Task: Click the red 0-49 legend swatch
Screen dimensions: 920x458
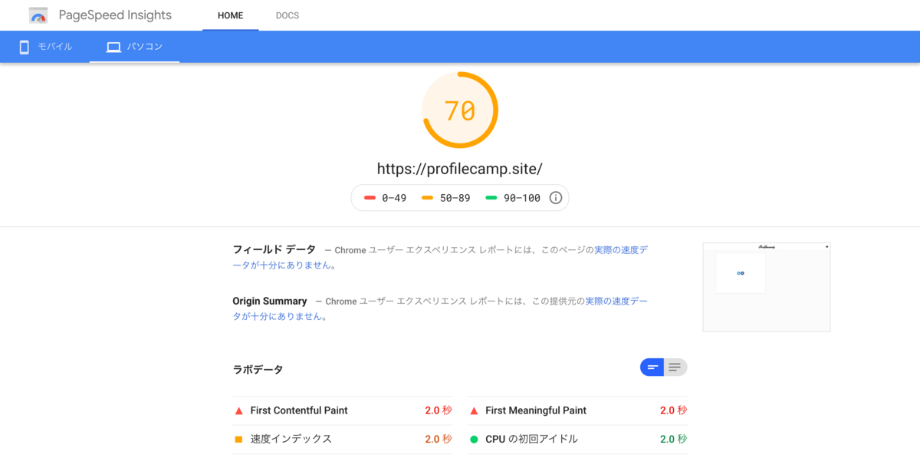Action: tap(370, 198)
